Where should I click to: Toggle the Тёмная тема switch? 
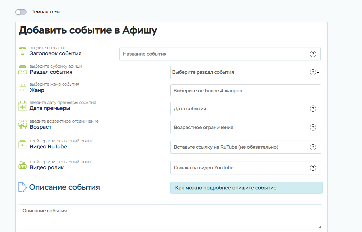(21, 12)
